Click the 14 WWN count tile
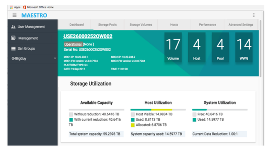The width and height of the screenshot is (277, 149). [244, 48]
